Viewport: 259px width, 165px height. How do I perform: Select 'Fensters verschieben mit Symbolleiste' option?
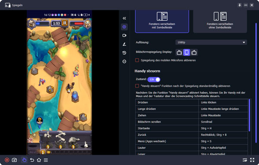point(162,21)
